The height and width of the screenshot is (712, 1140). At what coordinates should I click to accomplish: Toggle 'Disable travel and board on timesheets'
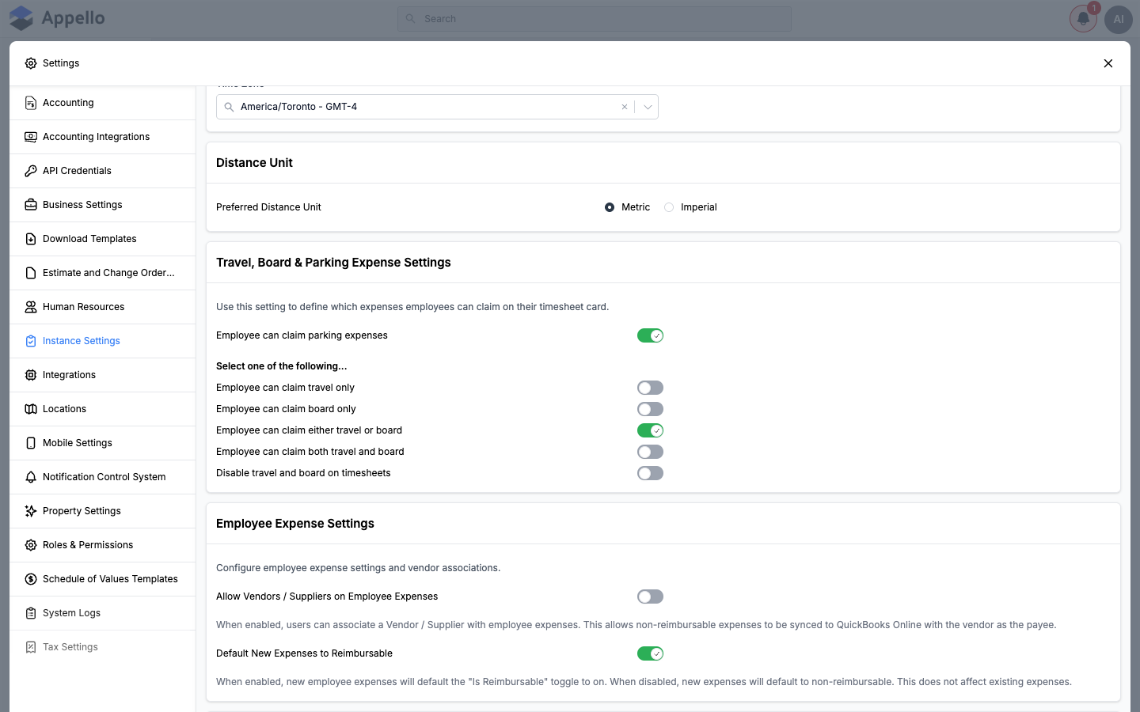pos(650,473)
